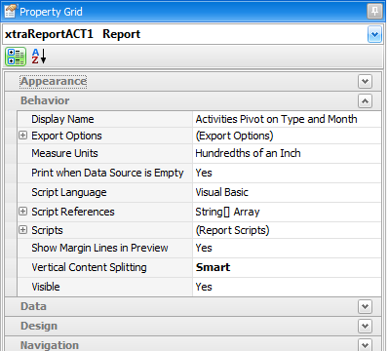Expand the Export Options tree node
The height and width of the screenshot is (351, 389).
22,136
